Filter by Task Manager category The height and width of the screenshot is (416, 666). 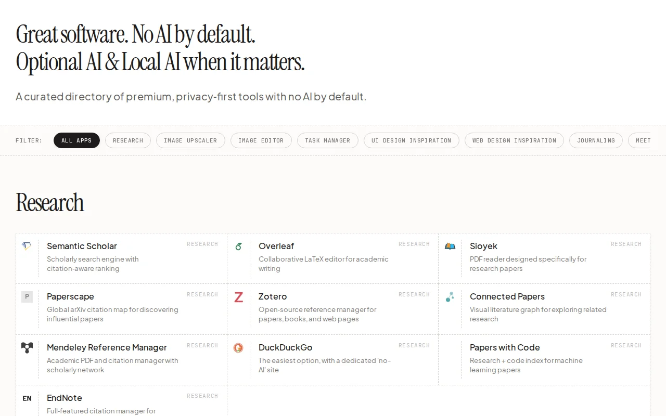[328, 140]
